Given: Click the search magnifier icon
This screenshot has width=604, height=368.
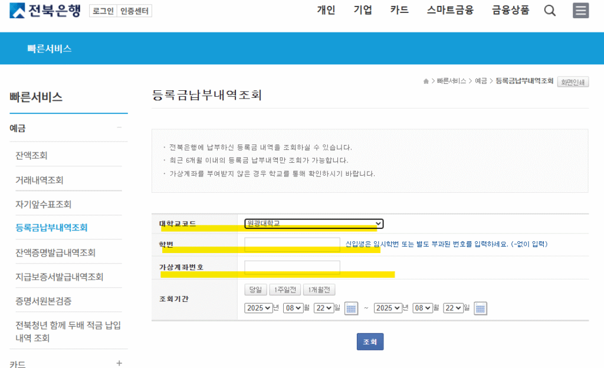Looking at the screenshot, I should point(550,11).
